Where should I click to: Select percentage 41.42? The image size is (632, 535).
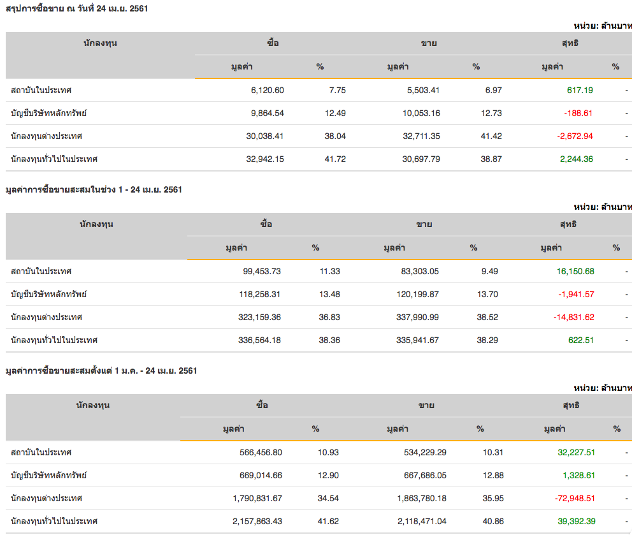click(491, 136)
